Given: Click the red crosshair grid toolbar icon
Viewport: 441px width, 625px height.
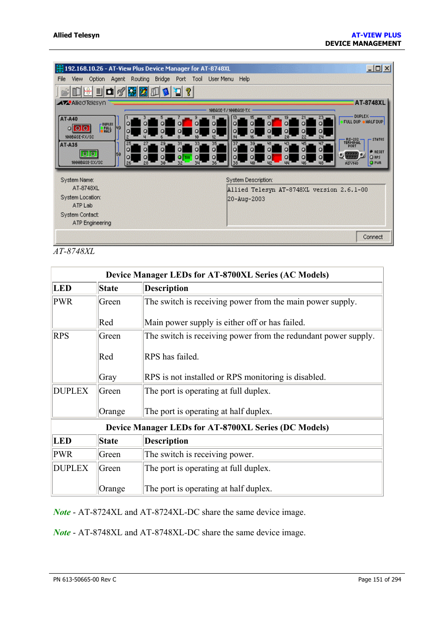Looking at the screenshot, I should tap(87, 92).
